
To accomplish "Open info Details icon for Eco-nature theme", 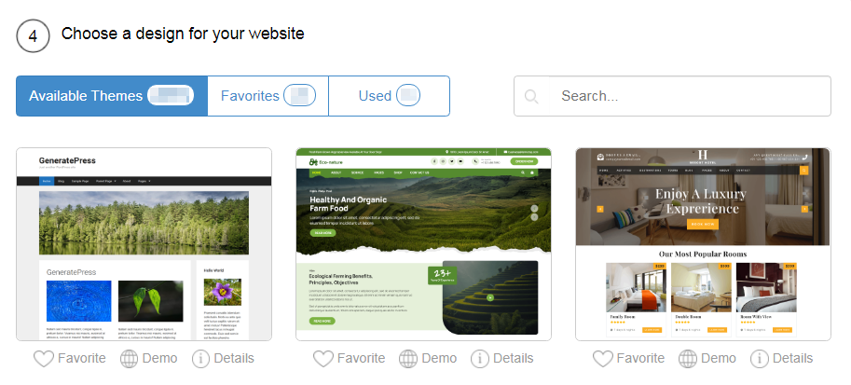I will tap(480, 358).
